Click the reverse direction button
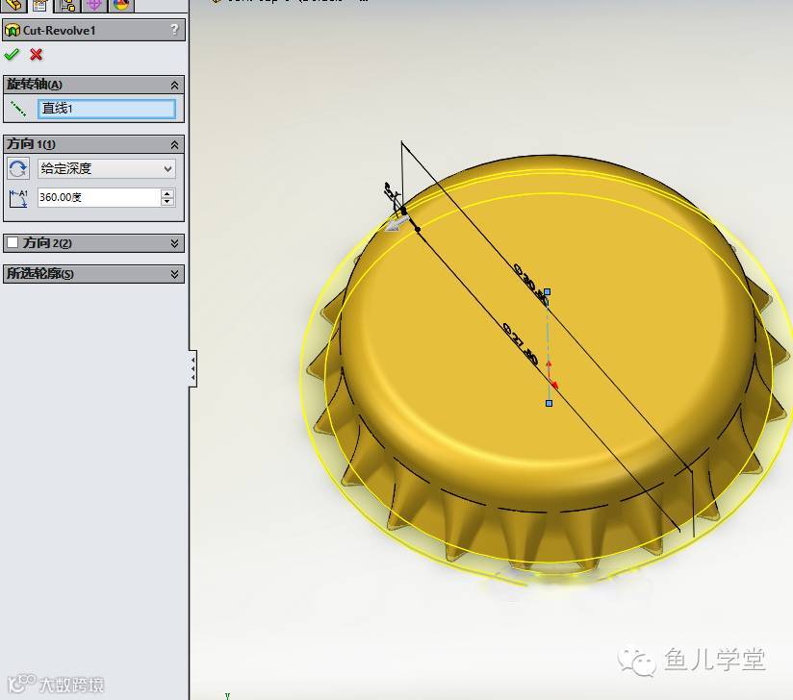The height and width of the screenshot is (700, 793). coord(18,168)
